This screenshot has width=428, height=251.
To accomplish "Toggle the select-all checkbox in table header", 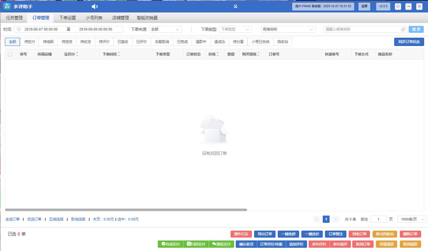I will coord(10,54).
